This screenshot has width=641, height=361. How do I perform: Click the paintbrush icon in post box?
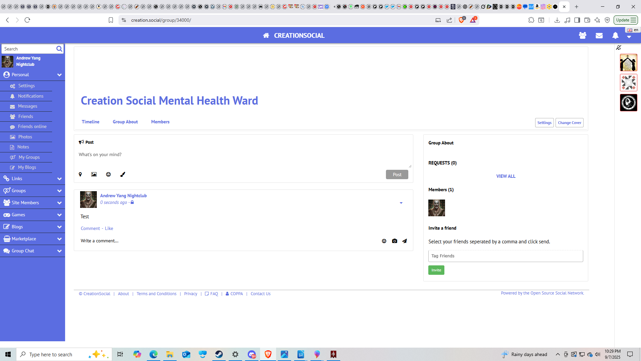[123, 174]
